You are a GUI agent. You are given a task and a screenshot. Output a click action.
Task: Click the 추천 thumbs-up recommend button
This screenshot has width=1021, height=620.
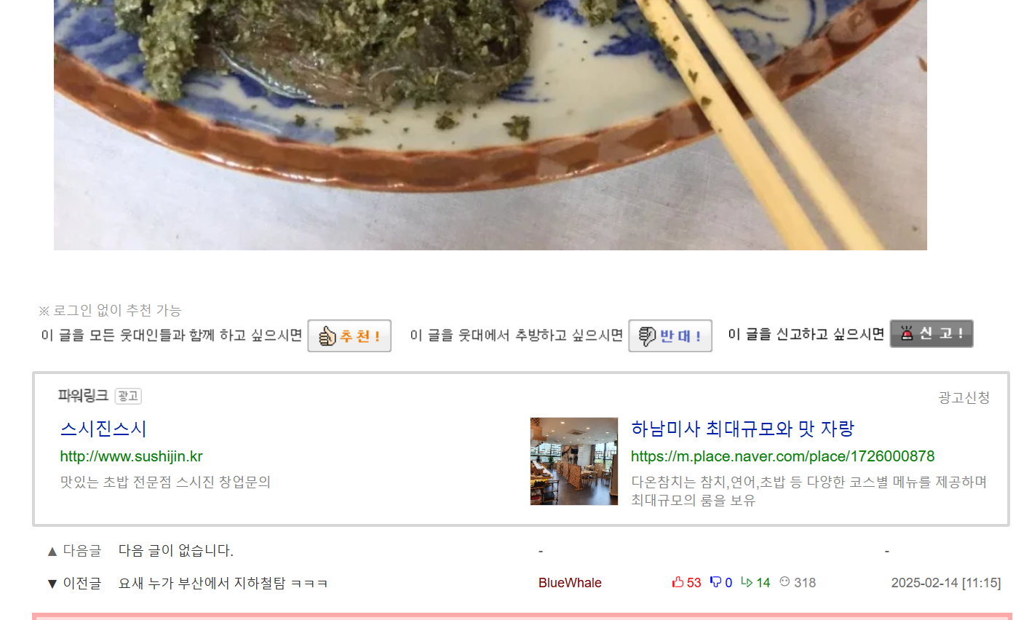click(349, 336)
